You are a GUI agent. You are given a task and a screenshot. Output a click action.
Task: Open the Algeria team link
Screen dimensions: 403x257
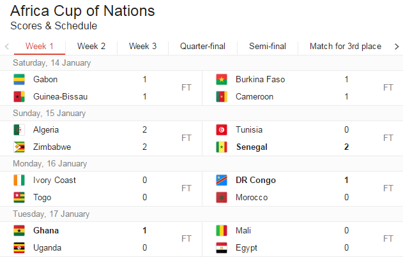point(46,130)
